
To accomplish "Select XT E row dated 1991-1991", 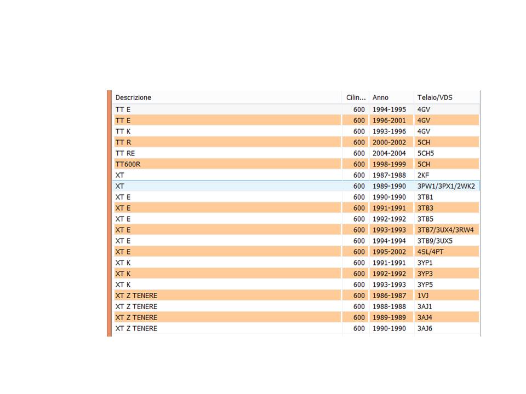I will point(296,208).
